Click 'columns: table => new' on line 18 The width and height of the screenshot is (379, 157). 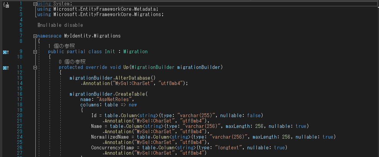(108, 105)
